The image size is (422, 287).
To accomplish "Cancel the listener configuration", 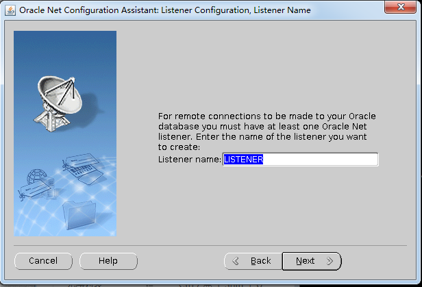I will click(43, 261).
